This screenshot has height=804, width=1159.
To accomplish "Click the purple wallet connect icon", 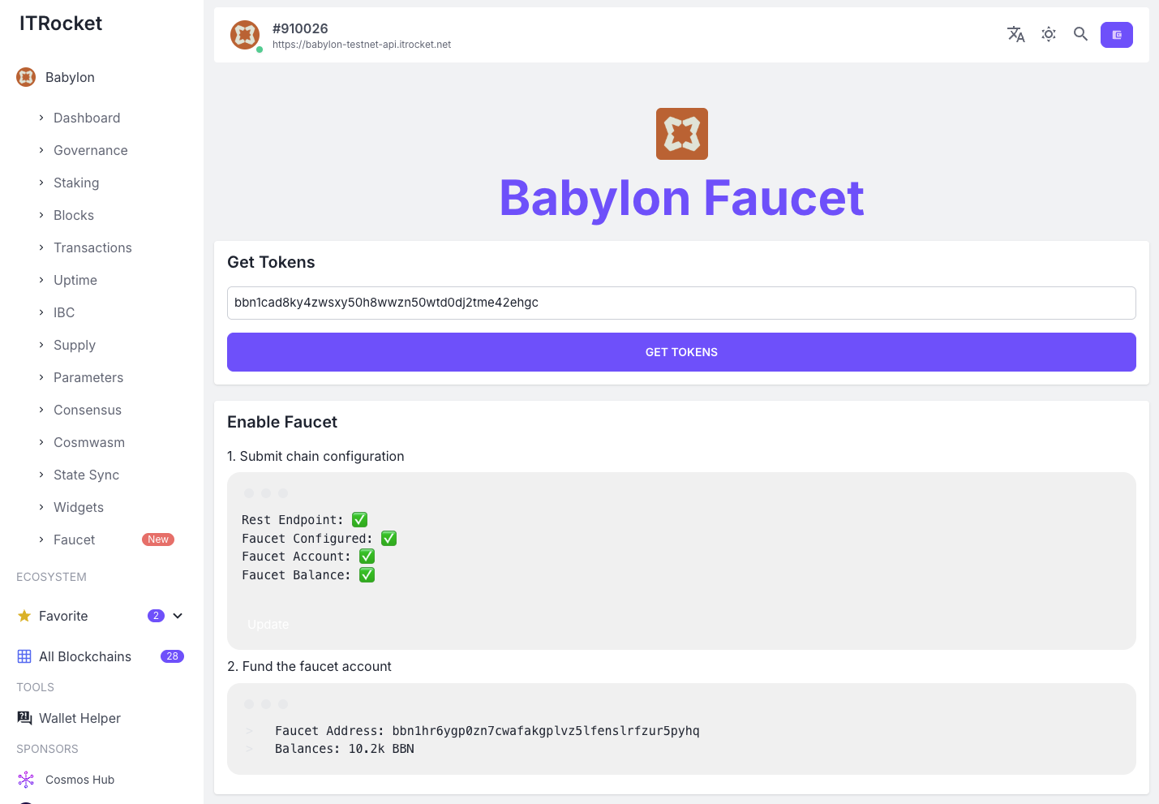I will (x=1117, y=34).
